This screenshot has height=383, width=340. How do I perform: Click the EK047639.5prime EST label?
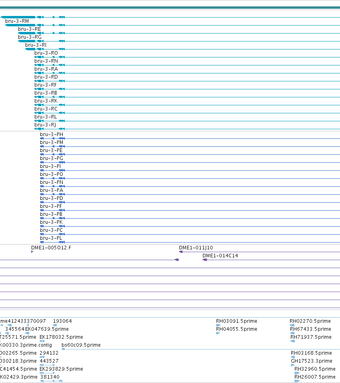click(x=47, y=329)
